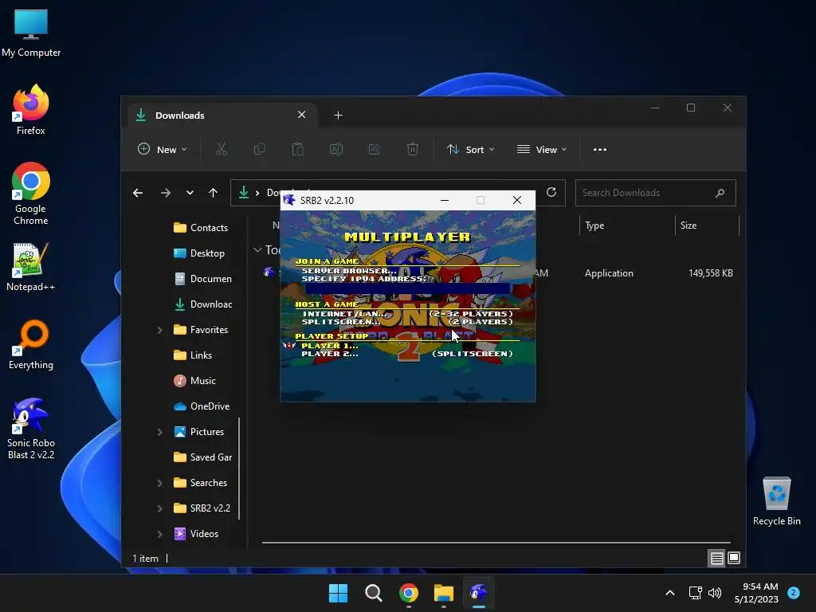Click the navigation pane scrollbar
This screenshot has width=816, height=612.
(x=239, y=469)
